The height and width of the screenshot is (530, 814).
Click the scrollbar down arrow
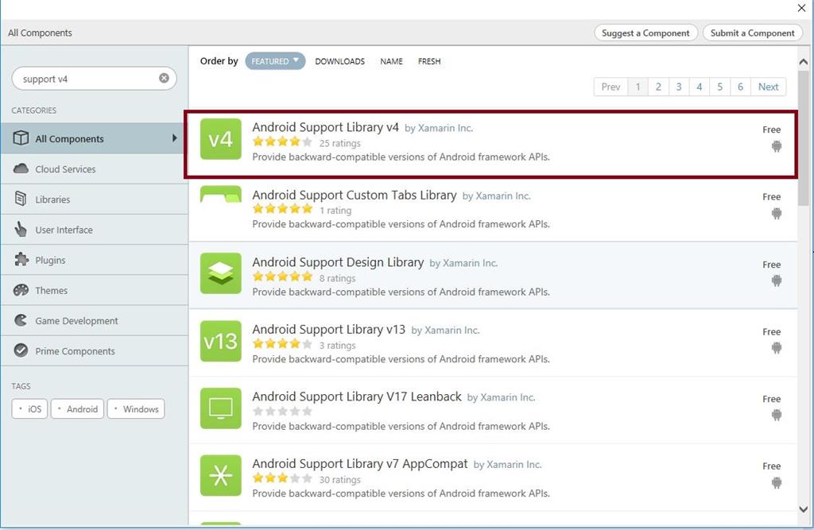pos(803,509)
